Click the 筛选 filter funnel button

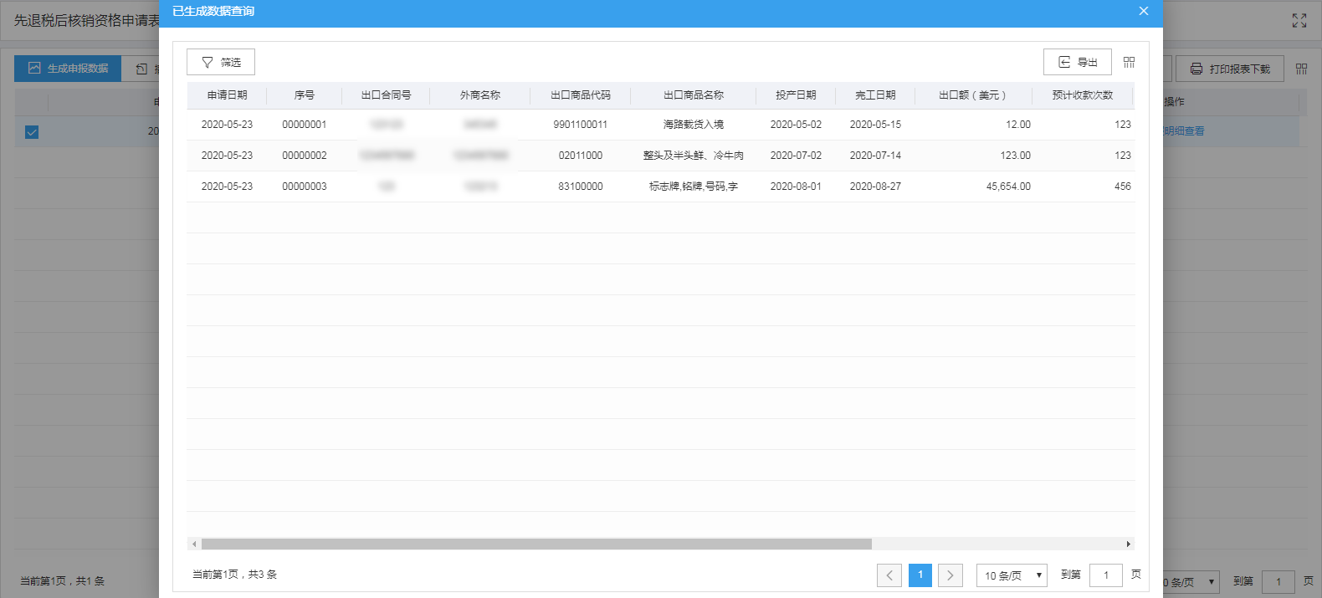(220, 63)
